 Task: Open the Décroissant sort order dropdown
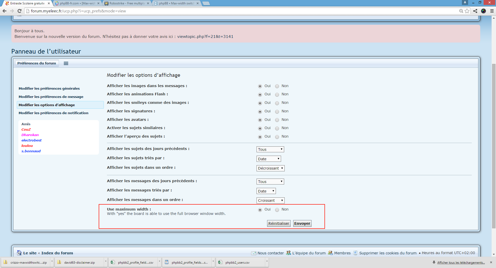(x=270, y=168)
